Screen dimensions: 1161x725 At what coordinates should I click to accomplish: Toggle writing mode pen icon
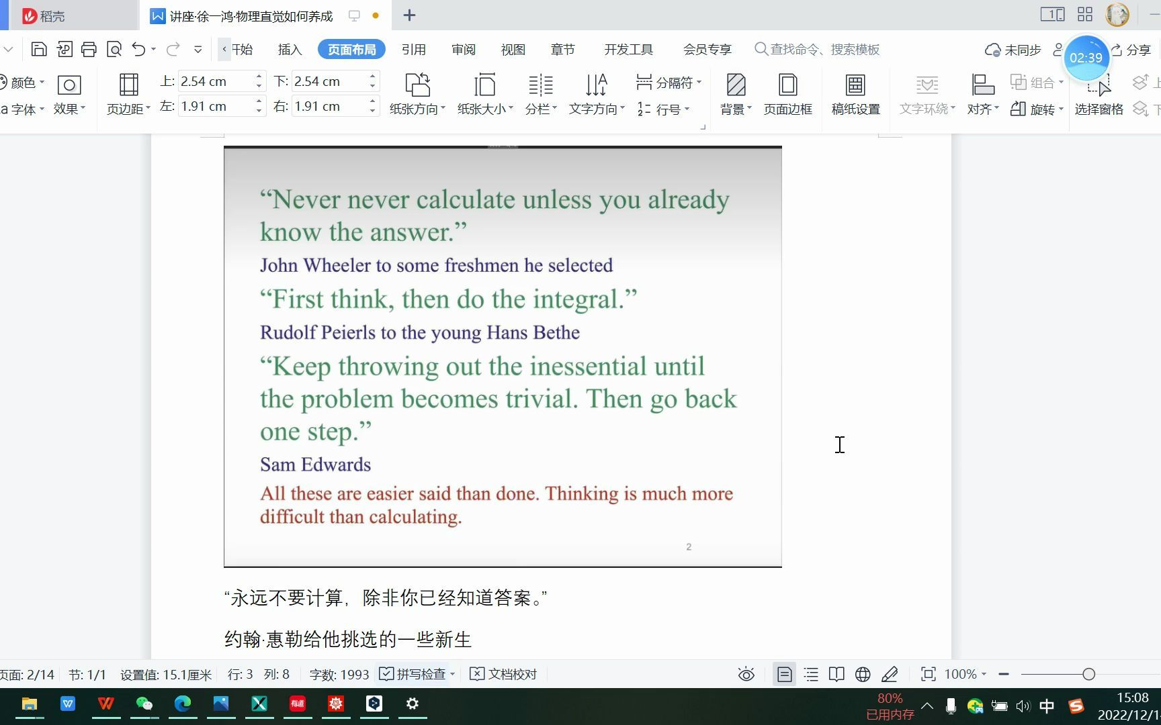890,675
